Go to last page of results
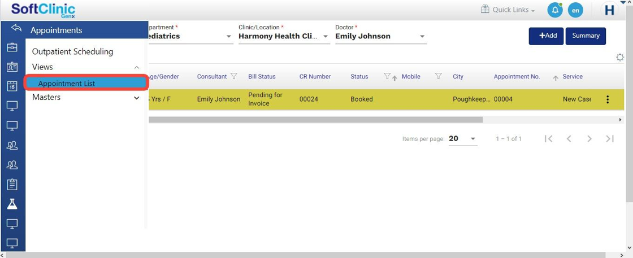Screen dimensions: 633x258 (610, 139)
